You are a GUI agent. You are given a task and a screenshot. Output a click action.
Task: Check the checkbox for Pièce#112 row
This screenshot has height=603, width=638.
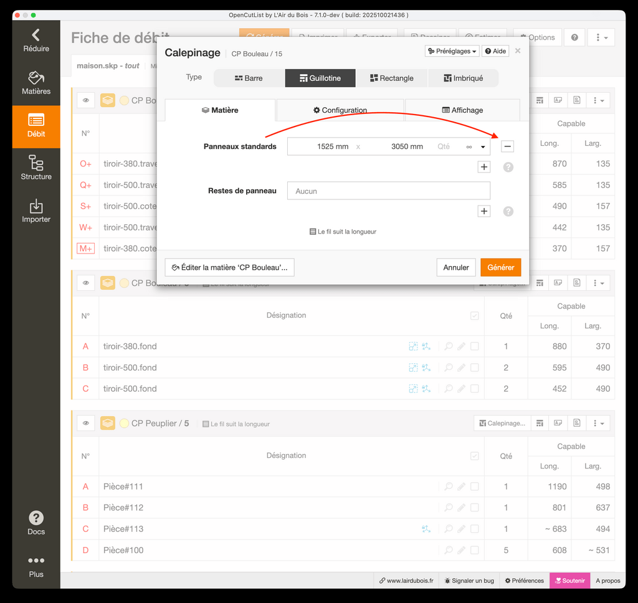click(475, 508)
